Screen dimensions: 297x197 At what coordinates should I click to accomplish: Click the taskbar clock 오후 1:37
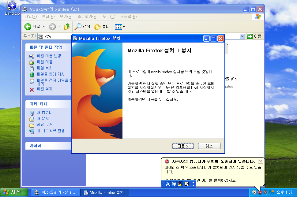[x=284, y=192]
